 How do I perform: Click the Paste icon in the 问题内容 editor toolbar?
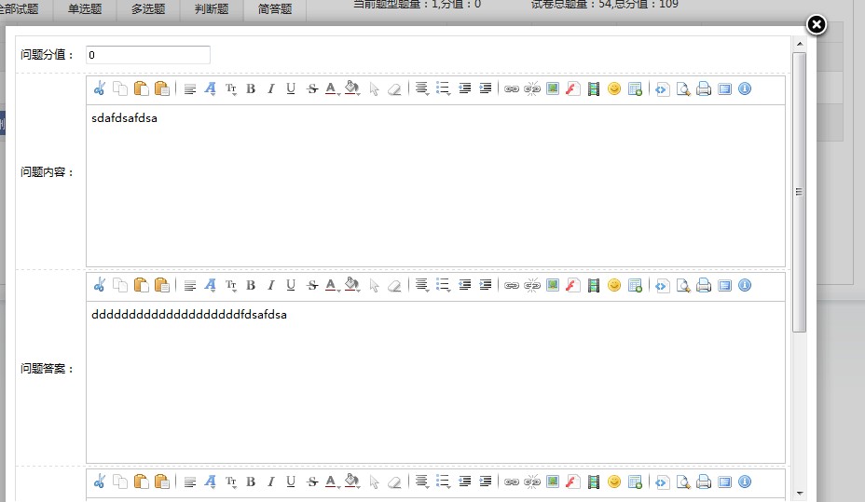142,88
